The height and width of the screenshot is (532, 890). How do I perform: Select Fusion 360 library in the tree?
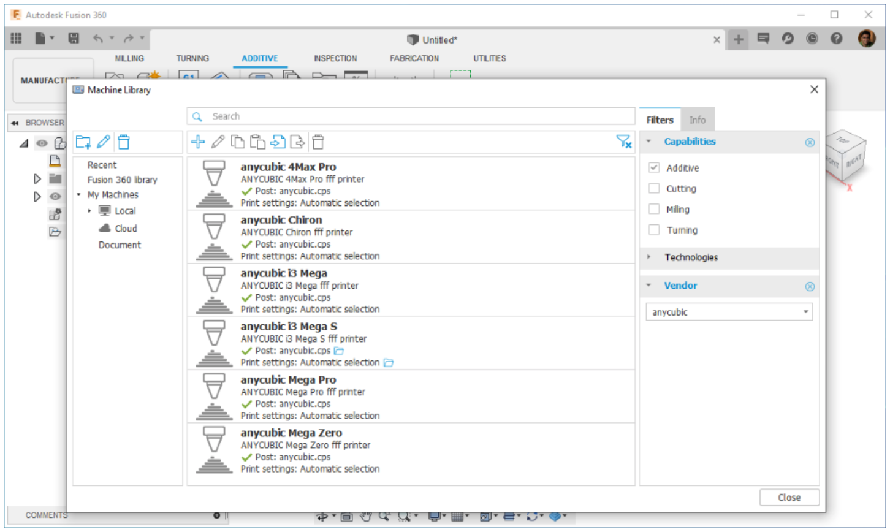click(x=122, y=180)
